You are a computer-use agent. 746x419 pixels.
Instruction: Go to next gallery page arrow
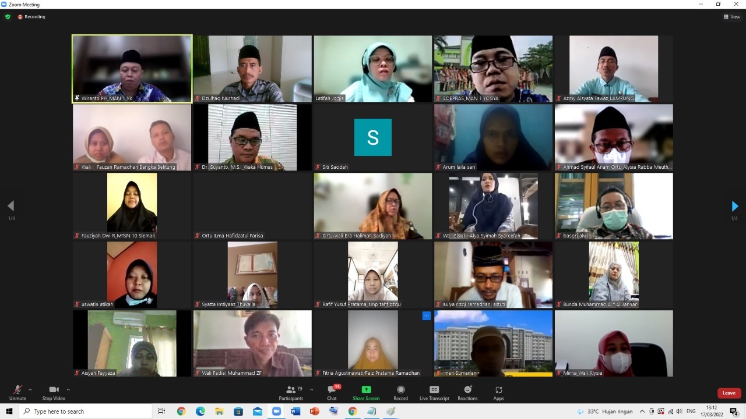pos(734,206)
